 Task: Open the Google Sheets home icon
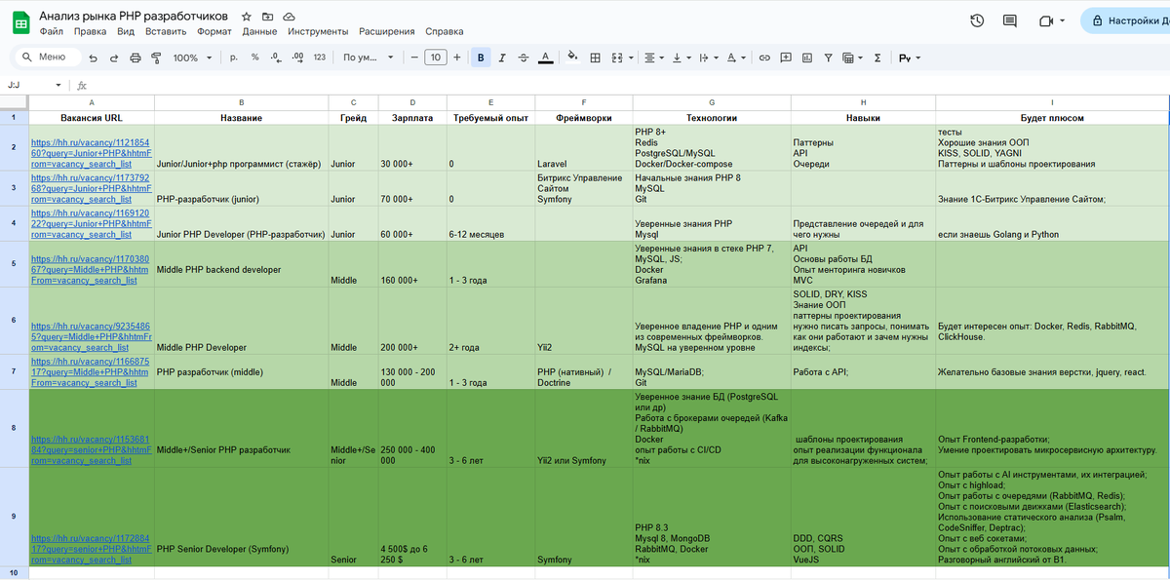(20, 23)
